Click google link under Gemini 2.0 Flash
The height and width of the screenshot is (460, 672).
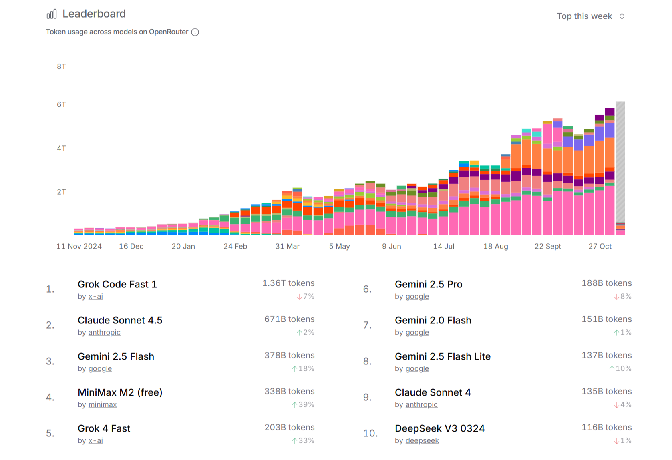417,332
